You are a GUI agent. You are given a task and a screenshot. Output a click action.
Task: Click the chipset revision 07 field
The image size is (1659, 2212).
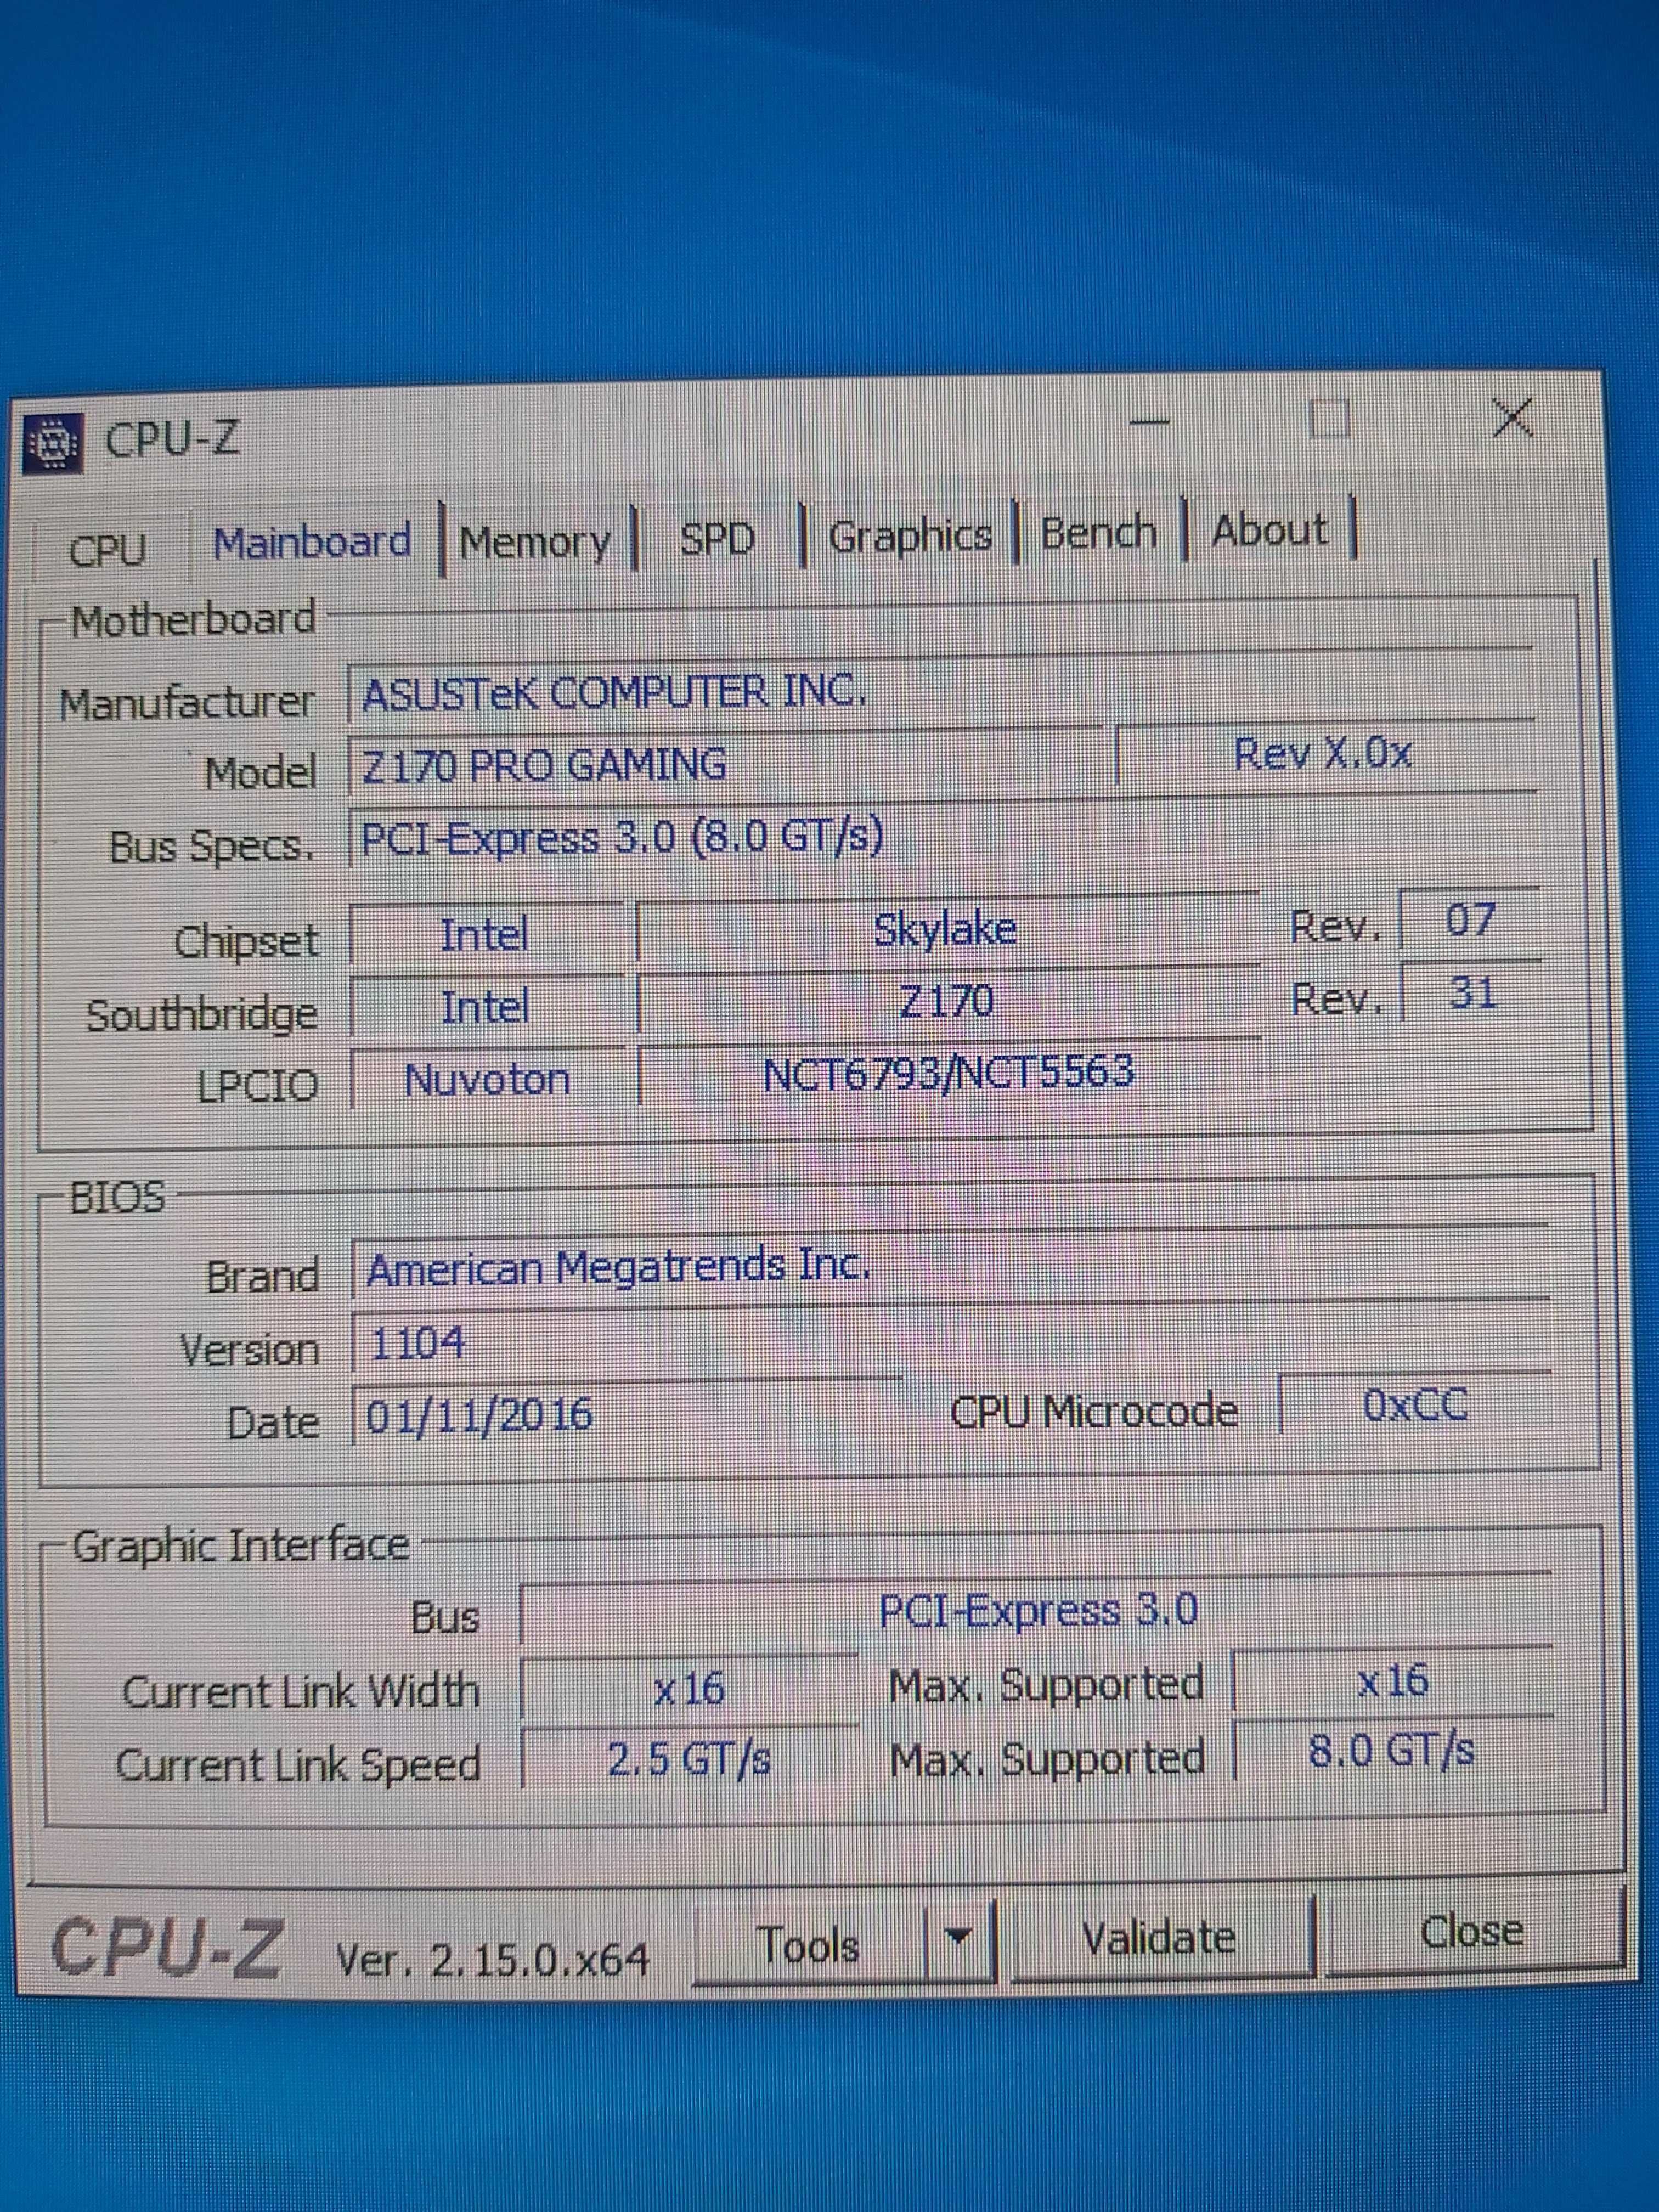click(x=1470, y=920)
